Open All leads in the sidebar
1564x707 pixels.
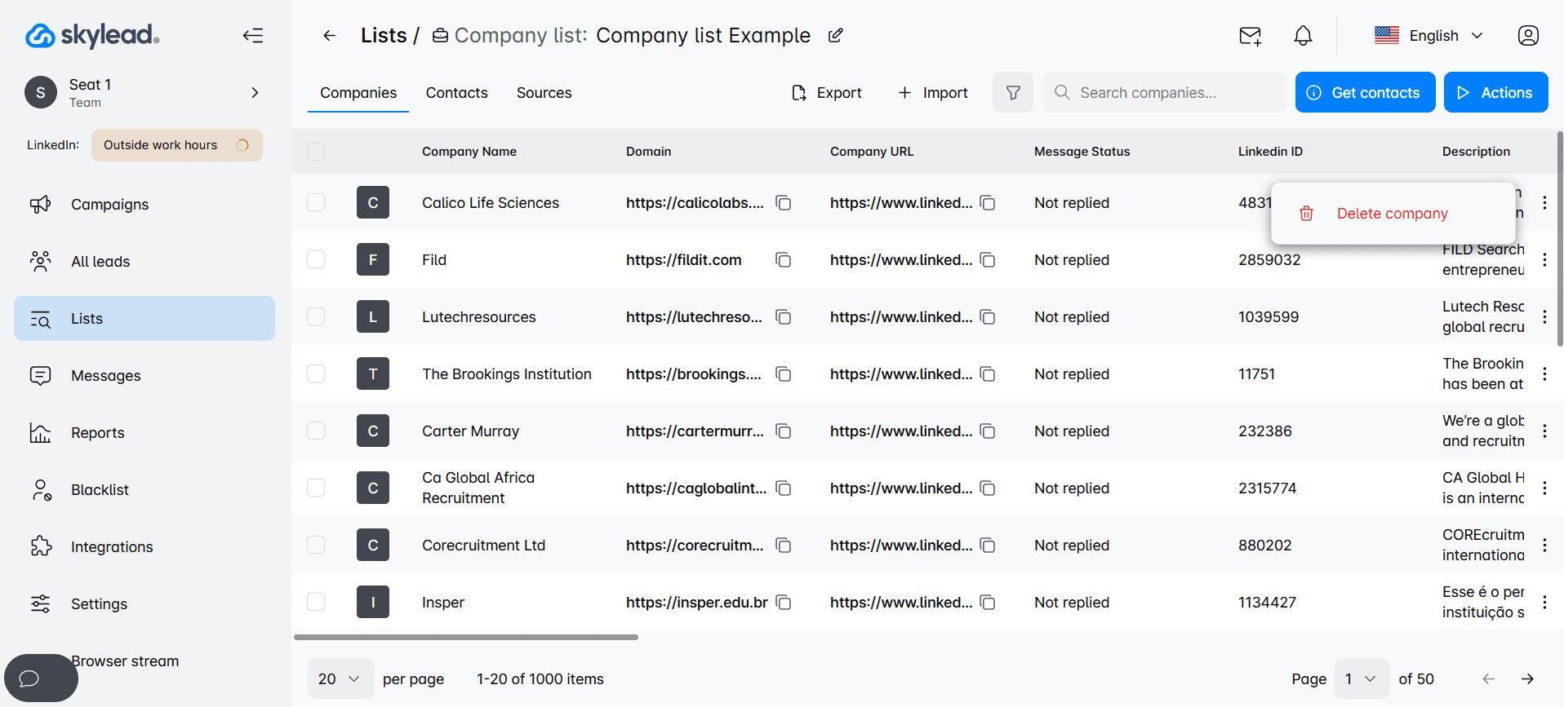point(144,262)
